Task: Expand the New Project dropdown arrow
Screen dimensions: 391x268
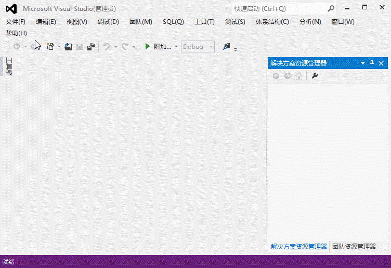Action: 59,47
